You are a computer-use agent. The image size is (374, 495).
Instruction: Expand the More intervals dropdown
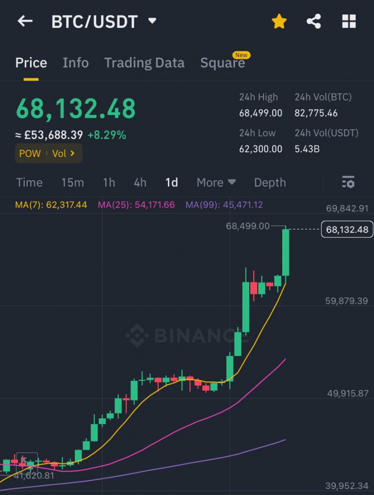(x=216, y=182)
